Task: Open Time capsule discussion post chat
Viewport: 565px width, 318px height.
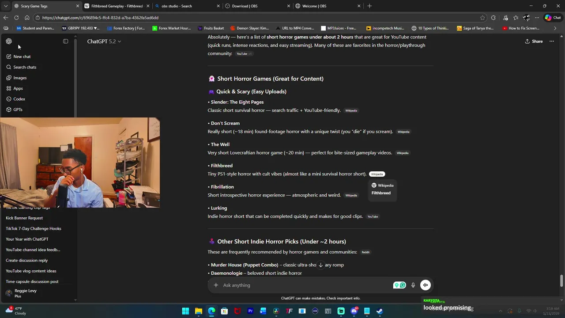Action: point(32,281)
